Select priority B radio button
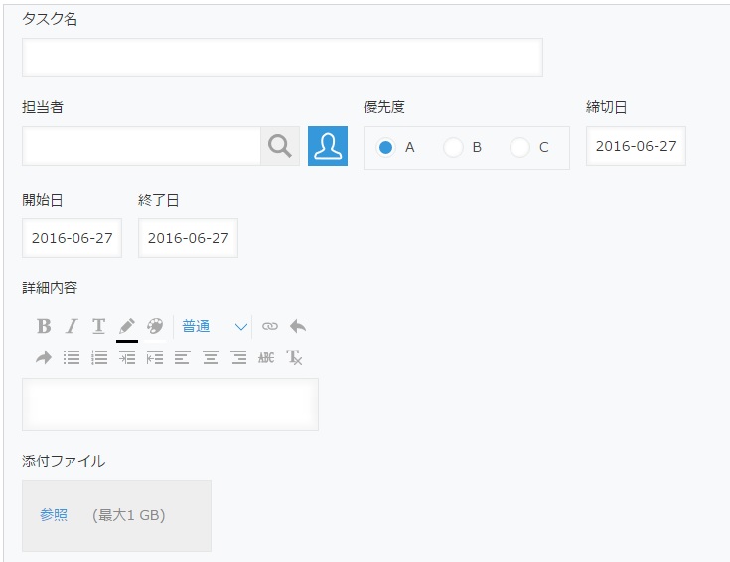This screenshot has width=730, height=562. 453,148
